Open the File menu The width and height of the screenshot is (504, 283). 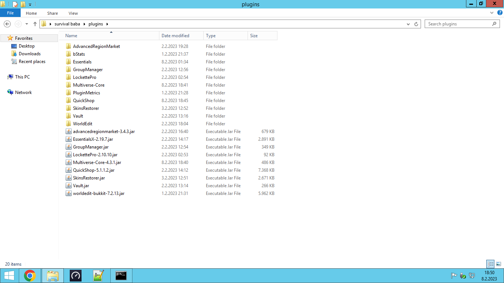(x=10, y=13)
